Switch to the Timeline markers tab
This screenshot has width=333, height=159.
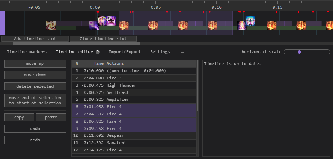(x=27, y=52)
